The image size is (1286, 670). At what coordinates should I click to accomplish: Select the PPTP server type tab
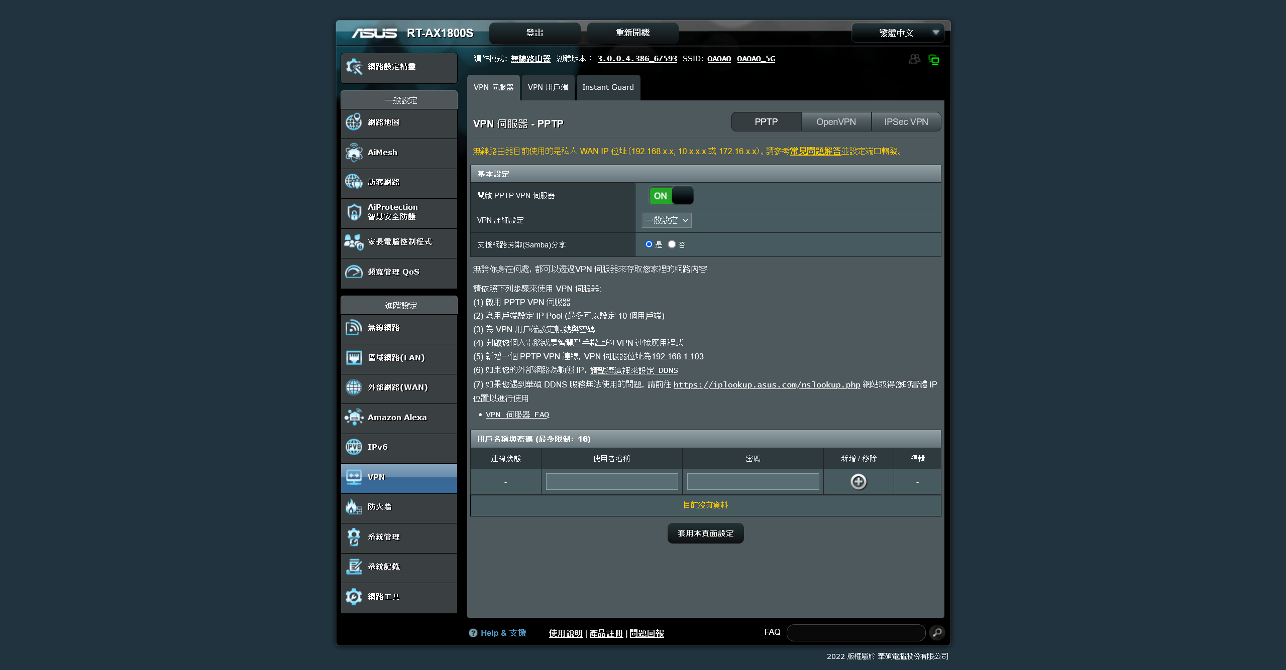pyautogui.click(x=766, y=122)
